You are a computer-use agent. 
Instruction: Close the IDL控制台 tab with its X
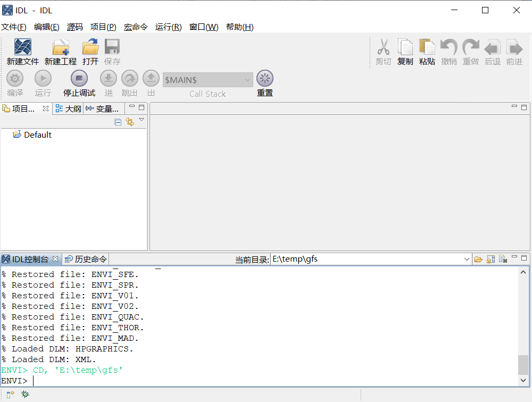click(x=55, y=259)
